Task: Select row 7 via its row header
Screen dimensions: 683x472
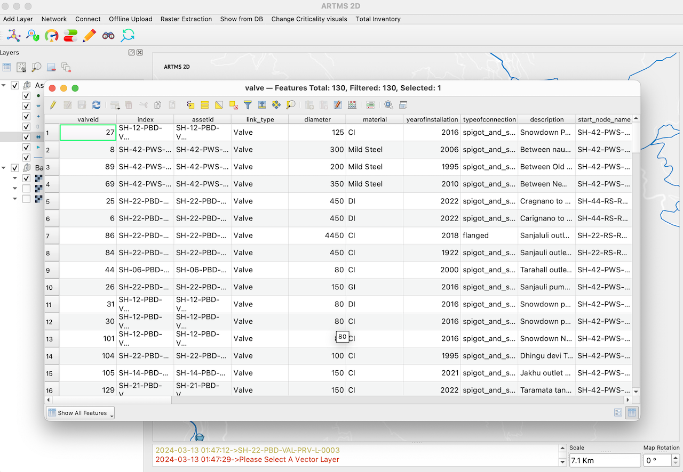Action: click(x=51, y=235)
